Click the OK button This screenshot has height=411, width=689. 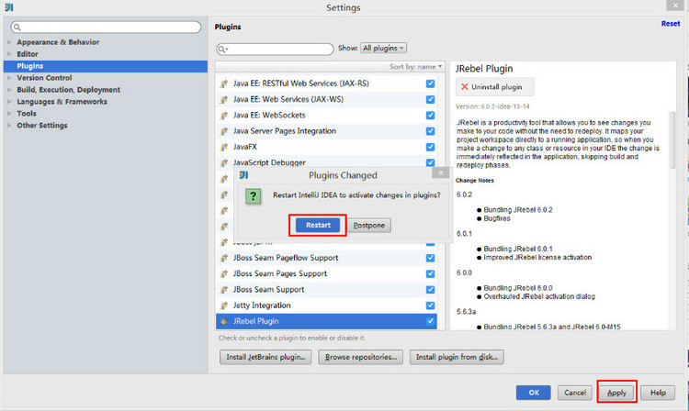point(534,393)
